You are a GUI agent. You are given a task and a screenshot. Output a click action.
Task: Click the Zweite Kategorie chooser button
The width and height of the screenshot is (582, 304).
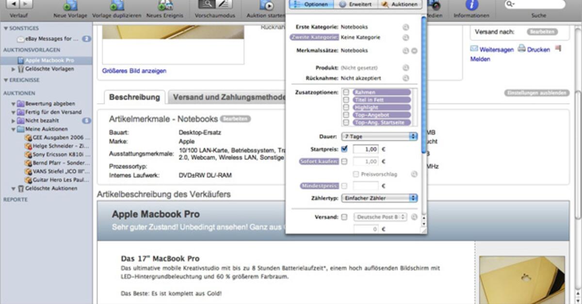click(x=405, y=38)
